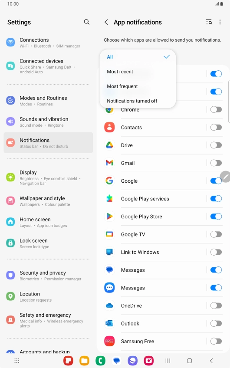230x368 pixels.
Task: Go back using the App notifications arrow
Action: coord(106,22)
